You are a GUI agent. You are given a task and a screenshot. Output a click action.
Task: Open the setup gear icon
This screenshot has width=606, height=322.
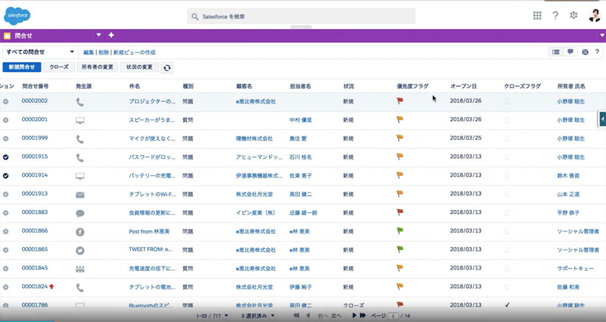[x=574, y=16]
